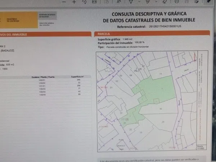The image size is (216, 162).
Task: Start Read aloud for the document
Action: pyautogui.click(x=118, y=2)
